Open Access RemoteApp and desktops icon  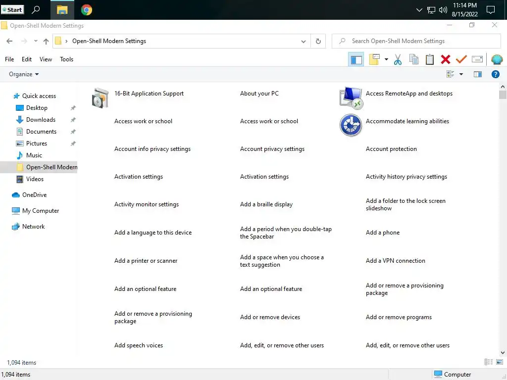pyautogui.click(x=351, y=98)
